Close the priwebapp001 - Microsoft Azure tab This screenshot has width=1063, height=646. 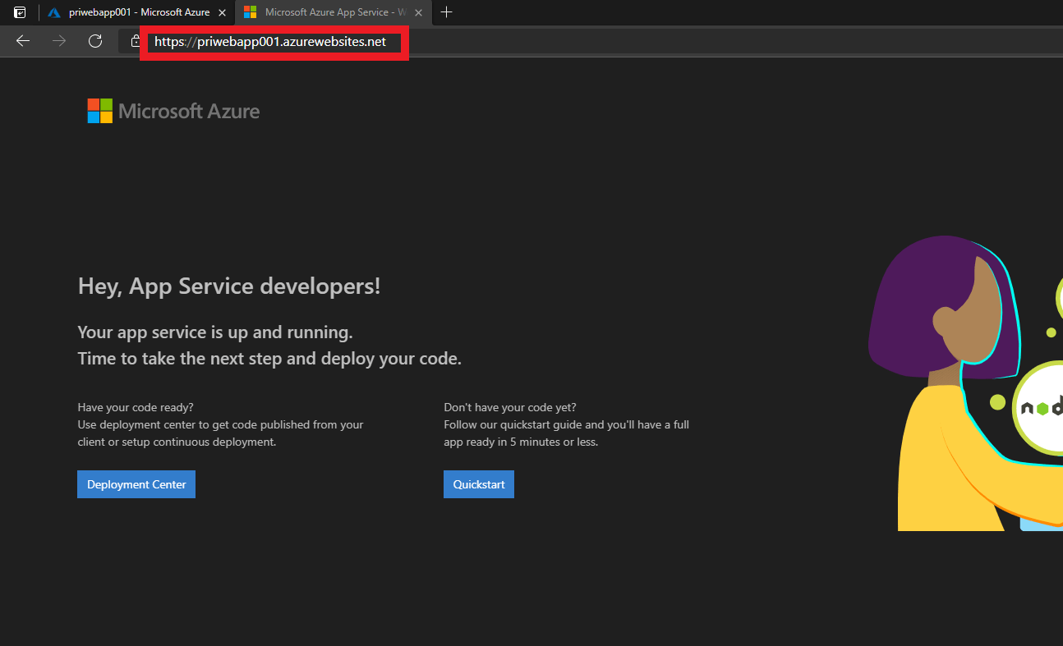[222, 12]
